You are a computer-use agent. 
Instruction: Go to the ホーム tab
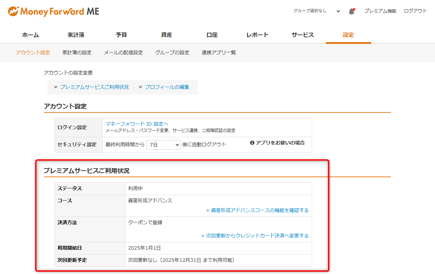tap(30, 35)
